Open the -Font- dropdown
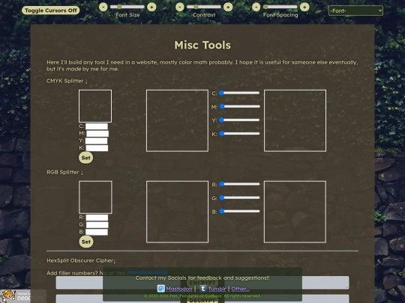This screenshot has width=405, height=303. [355, 10]
